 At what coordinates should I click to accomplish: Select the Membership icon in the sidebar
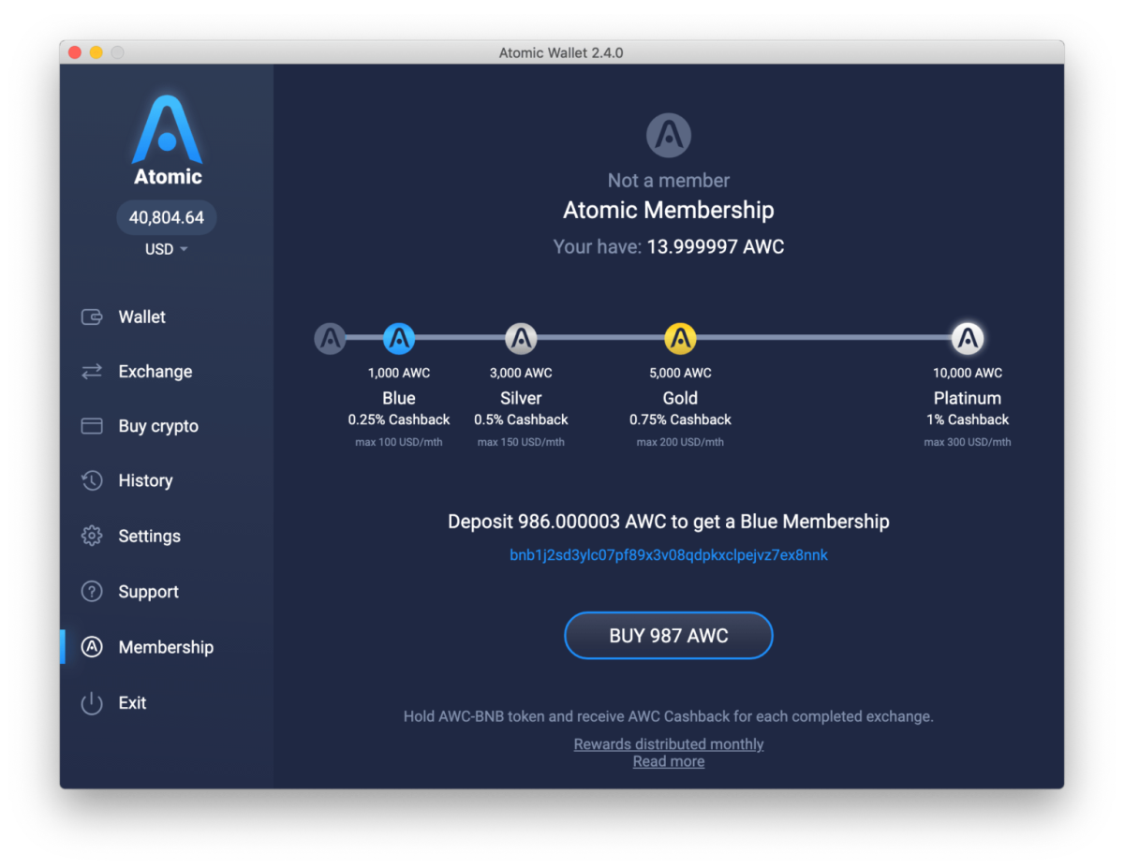[91, 646]
